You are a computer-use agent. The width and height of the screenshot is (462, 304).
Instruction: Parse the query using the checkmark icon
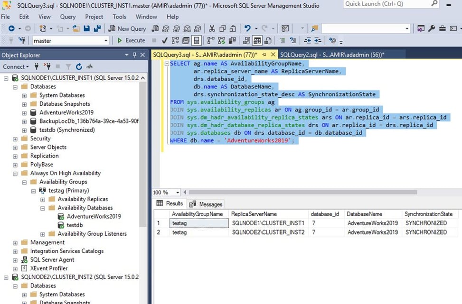point(165,40)
